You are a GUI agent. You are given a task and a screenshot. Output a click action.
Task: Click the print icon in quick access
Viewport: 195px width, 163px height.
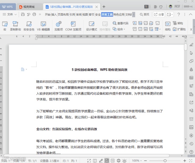34,14
